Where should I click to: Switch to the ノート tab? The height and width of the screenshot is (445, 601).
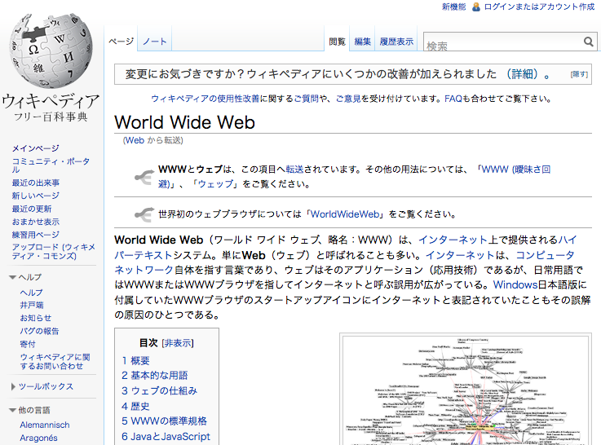(154, 41)
